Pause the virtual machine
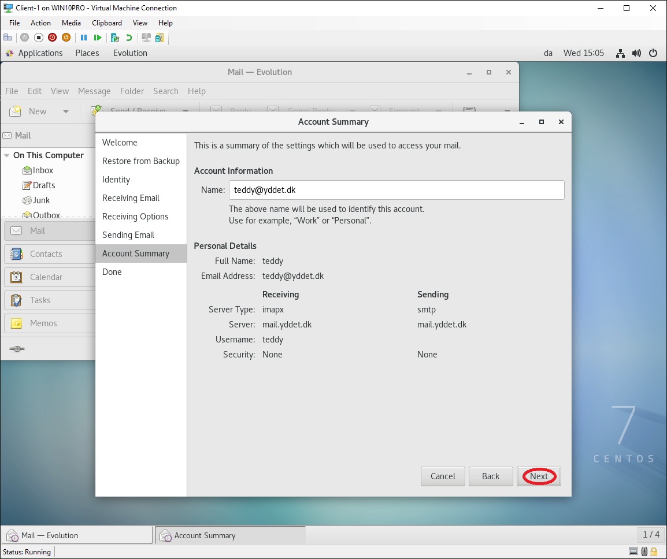 click(x=84, y=38)
